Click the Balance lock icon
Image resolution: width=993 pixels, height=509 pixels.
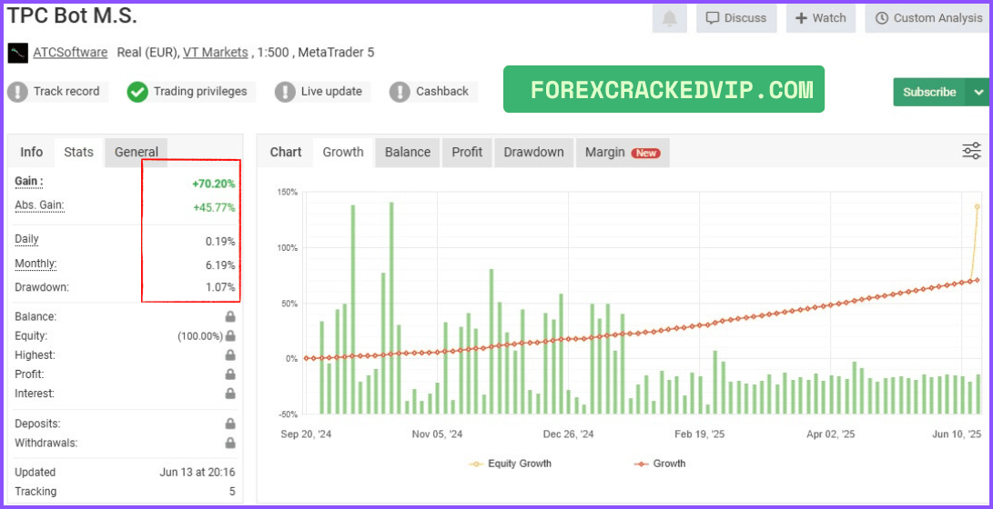[x=230, y=316]
